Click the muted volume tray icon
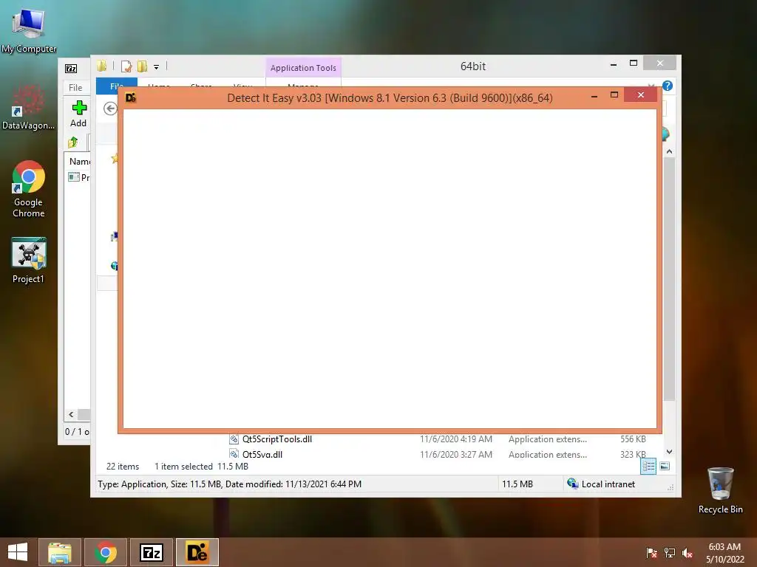757x567 pixels. tap(687, 552)
